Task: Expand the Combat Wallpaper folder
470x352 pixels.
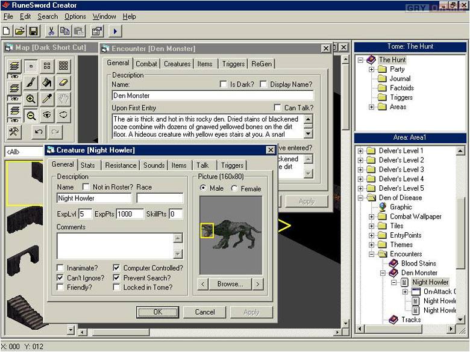Action: coord(372,217)
